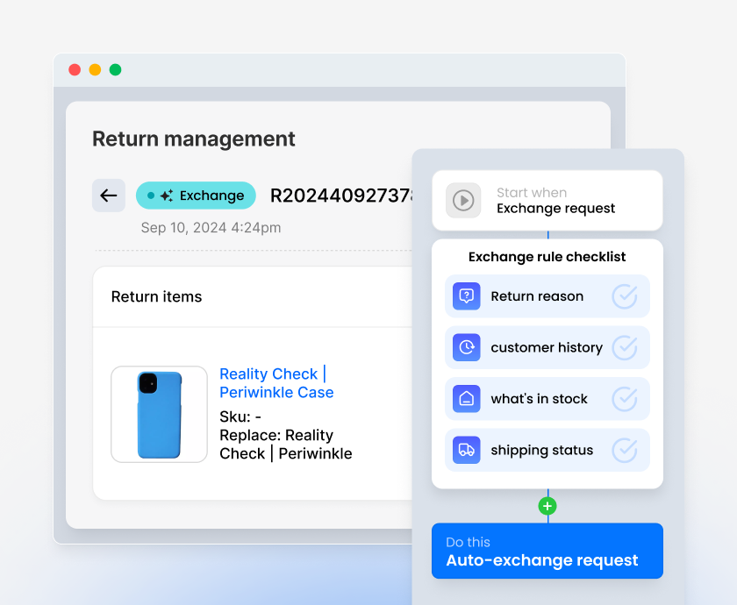Open the Start when Exchange request card
The image size is (737, 605).
[x=547, y=200]
